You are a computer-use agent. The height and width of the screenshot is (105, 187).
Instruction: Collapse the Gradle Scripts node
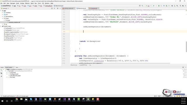tap(1, 26)
